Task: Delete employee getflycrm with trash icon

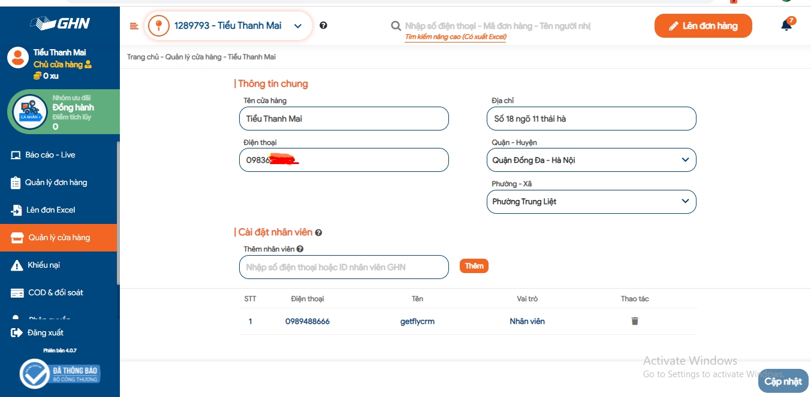Action: coord(635,322)
